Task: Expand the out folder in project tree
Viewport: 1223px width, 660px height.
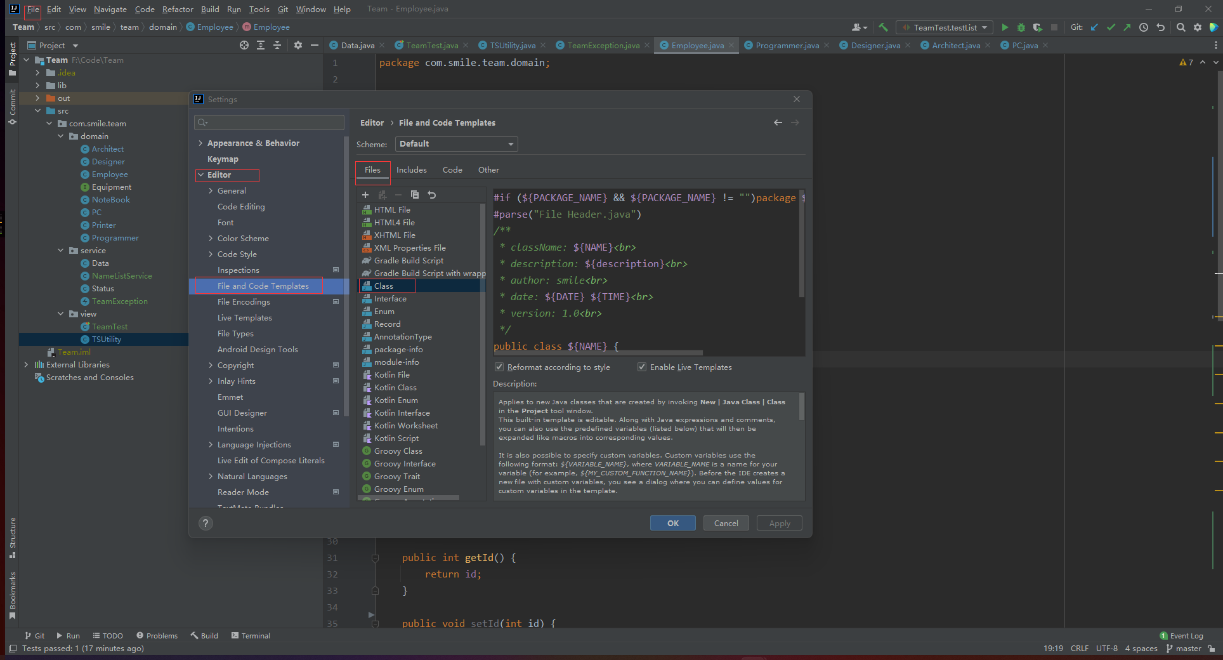Action: (x=37, y=98)
